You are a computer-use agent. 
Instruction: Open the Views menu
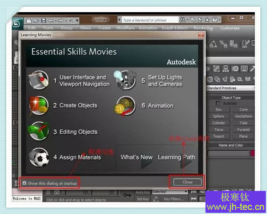tap(85, 28)
